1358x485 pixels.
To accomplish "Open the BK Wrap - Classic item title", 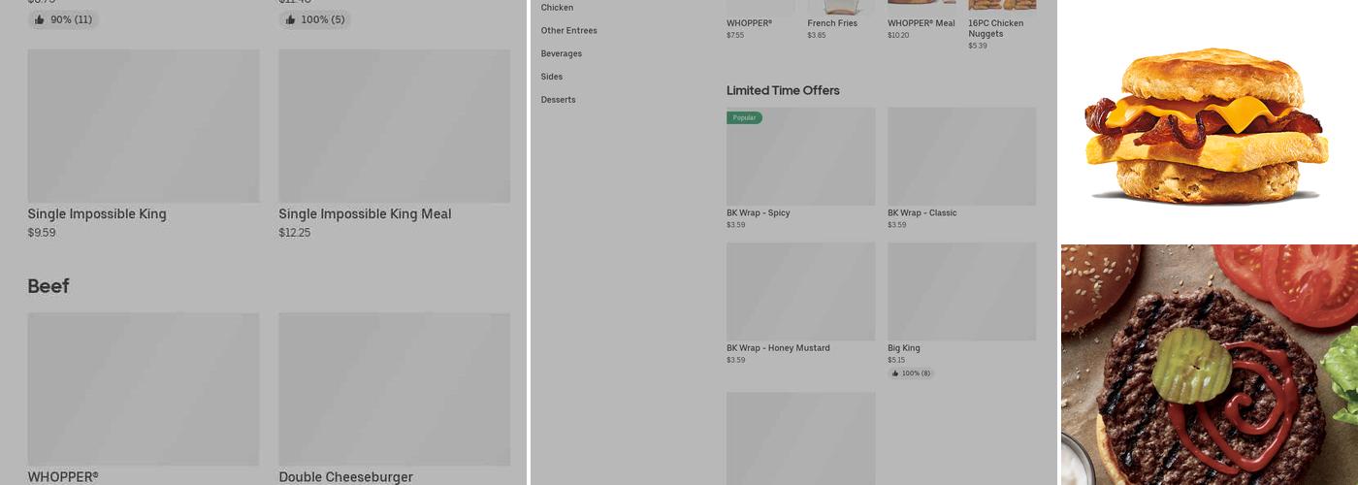I will point(922,213).
